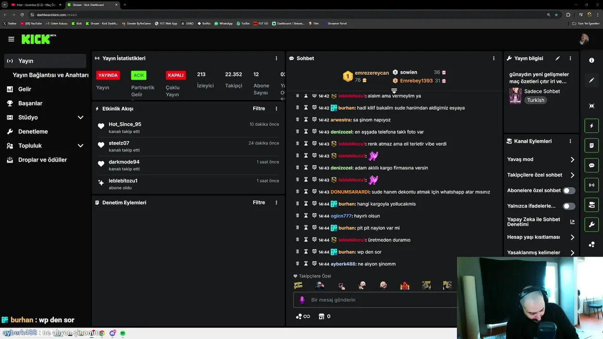Open Takipçilere özel sohbet chevron

tap(572, 175)
